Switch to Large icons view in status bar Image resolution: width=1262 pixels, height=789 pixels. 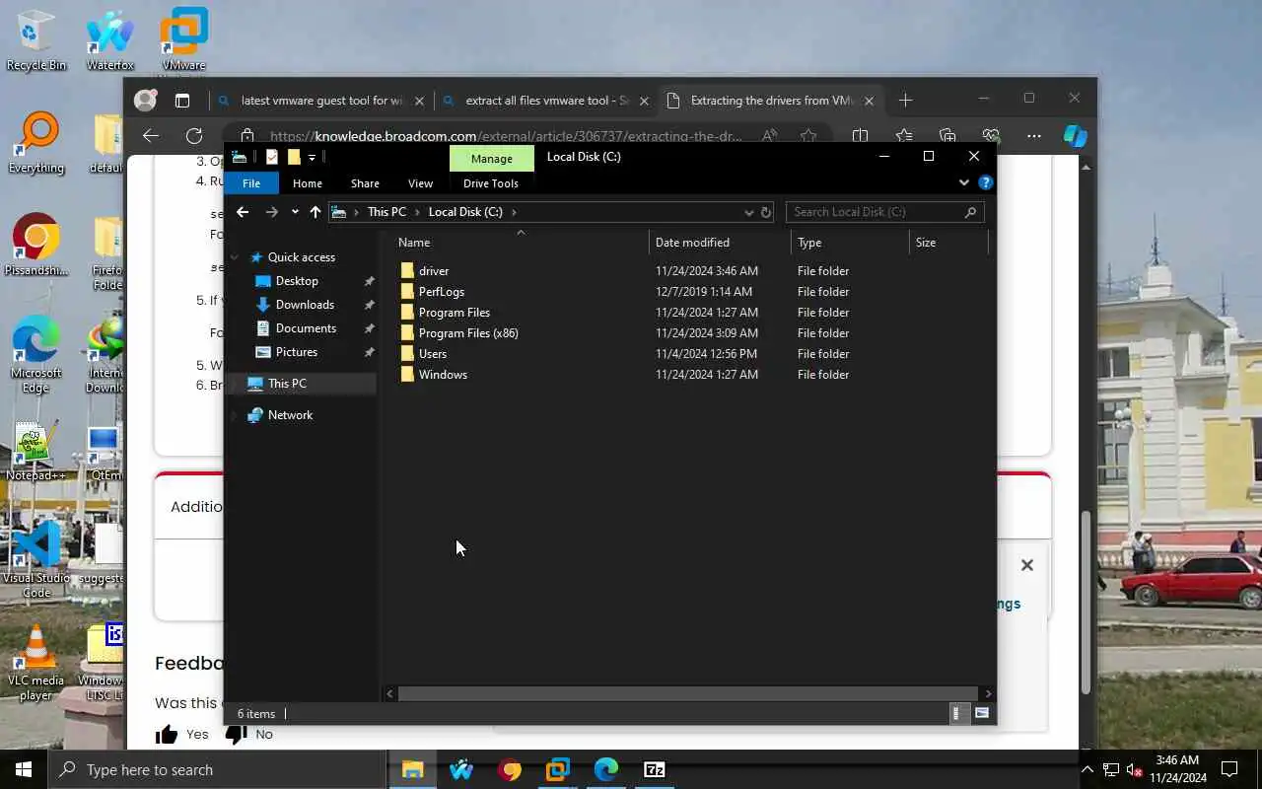click(982, 713)
